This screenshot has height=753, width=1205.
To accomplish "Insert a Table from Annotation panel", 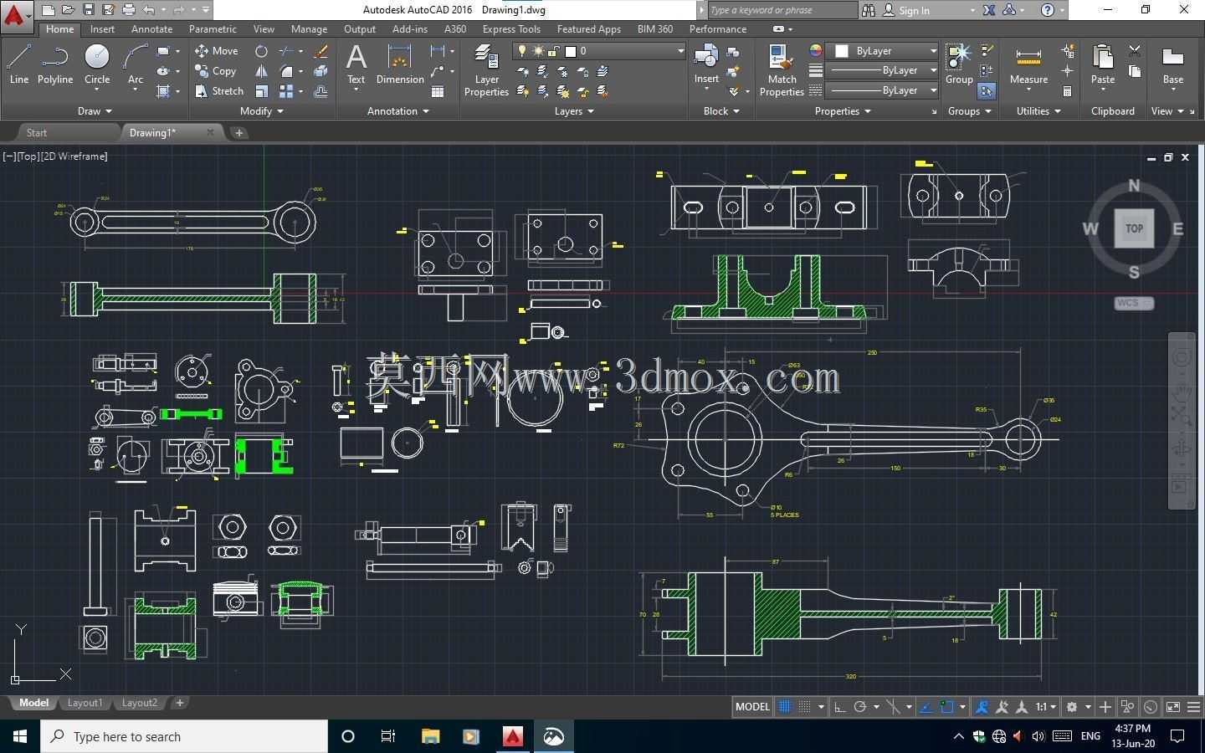I will pyautogui.click(x=438, y=91).
